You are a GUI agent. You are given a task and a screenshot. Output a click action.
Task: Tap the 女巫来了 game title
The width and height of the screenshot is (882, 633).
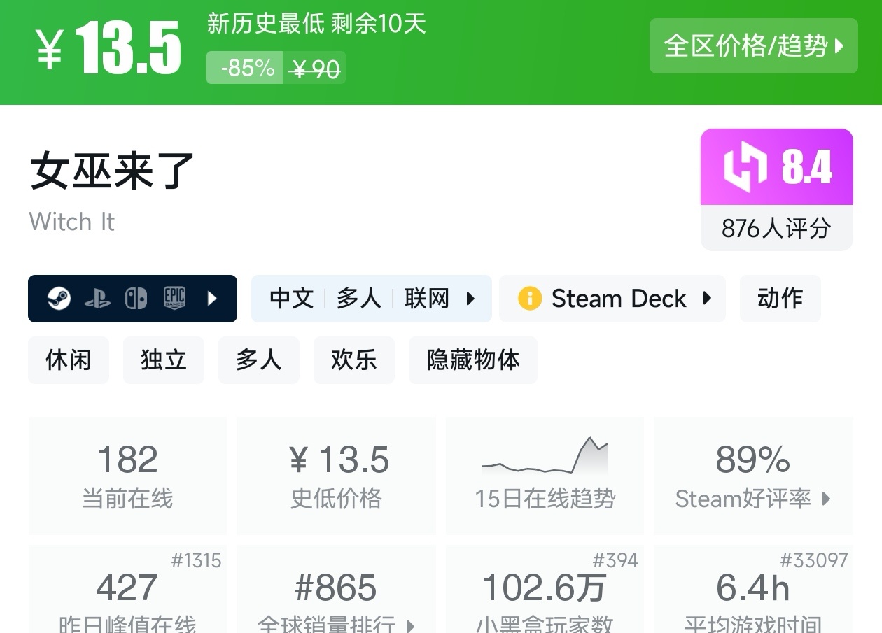click(112, 171)
